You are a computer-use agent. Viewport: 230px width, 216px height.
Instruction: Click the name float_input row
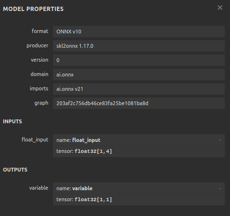(x=139, y=140)
